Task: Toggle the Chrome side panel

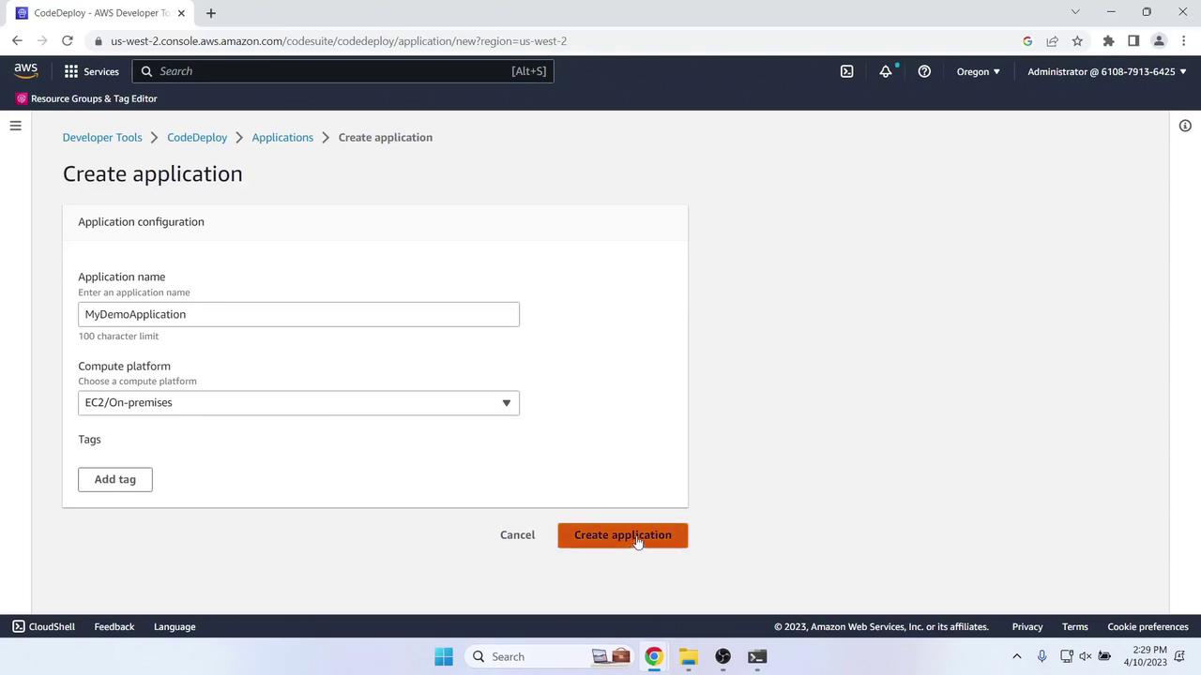Action: click(1133, 41)
